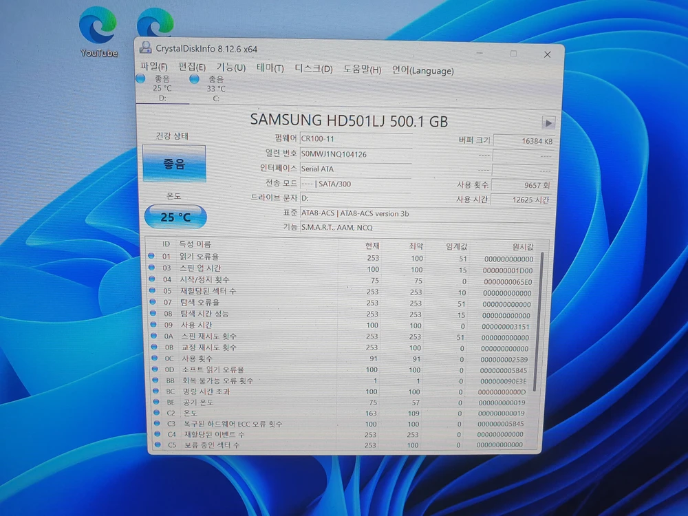Click the blue status orb for disk C:
The height and width of the screenshot is (516, 688).
click(194, 79)
